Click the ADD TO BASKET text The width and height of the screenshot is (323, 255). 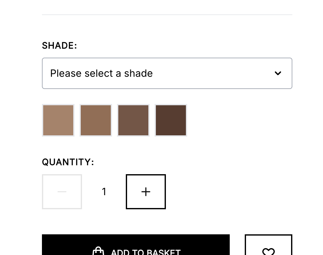pyautogui.click(x=146, y=252)
